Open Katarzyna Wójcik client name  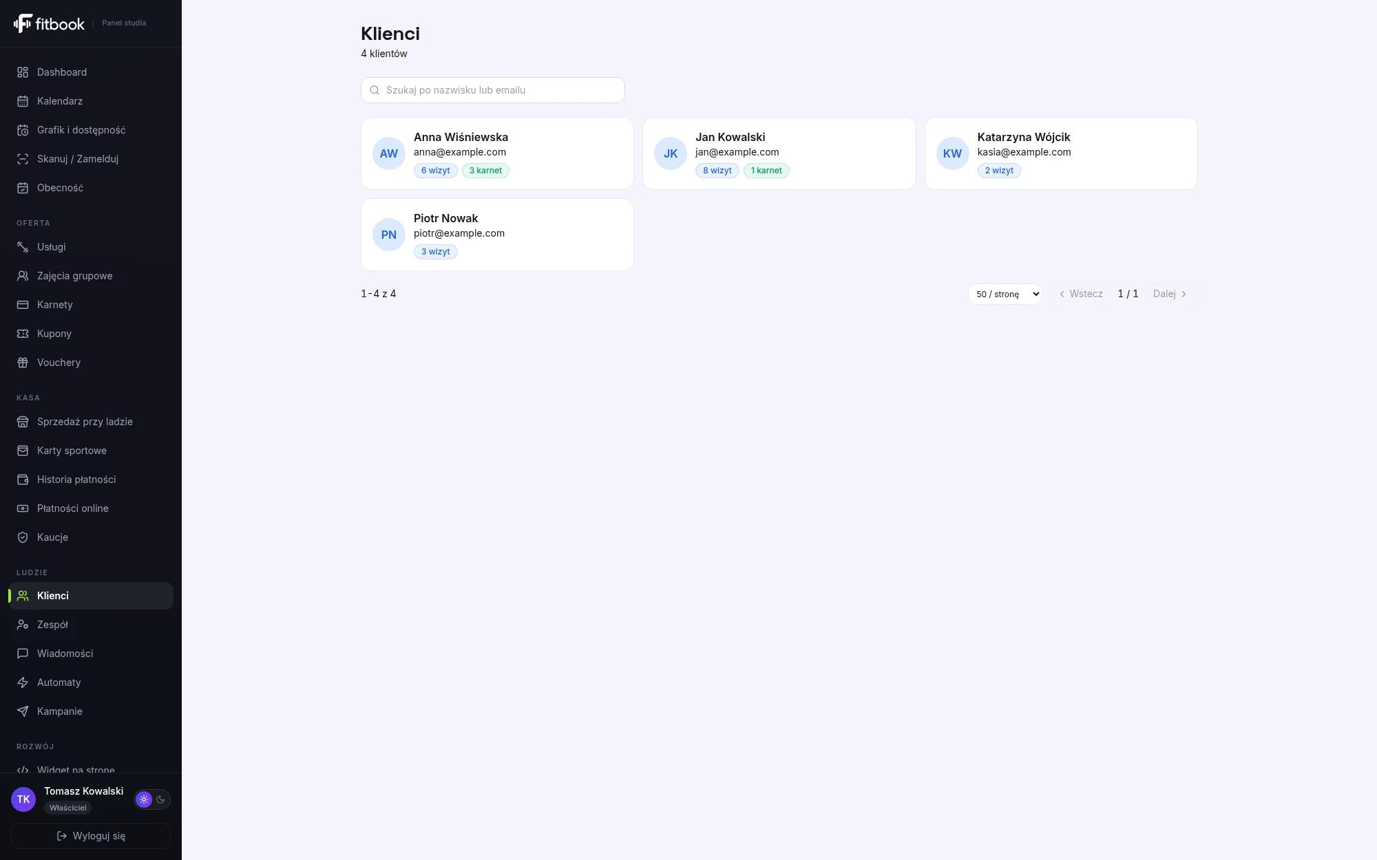(x=1024, y=138)
